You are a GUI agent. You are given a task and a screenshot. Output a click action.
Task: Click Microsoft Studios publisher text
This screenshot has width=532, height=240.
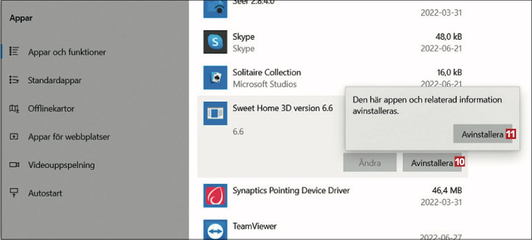265,84
